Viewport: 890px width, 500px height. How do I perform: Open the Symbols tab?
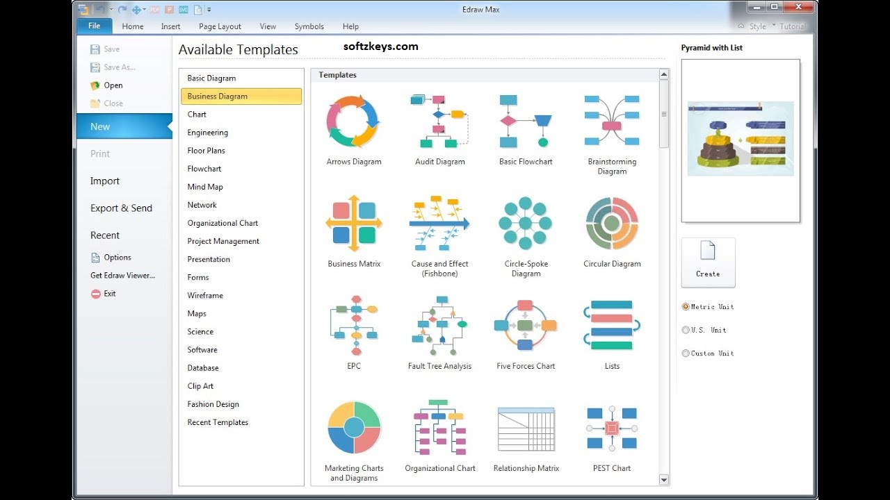pos(309,26)
